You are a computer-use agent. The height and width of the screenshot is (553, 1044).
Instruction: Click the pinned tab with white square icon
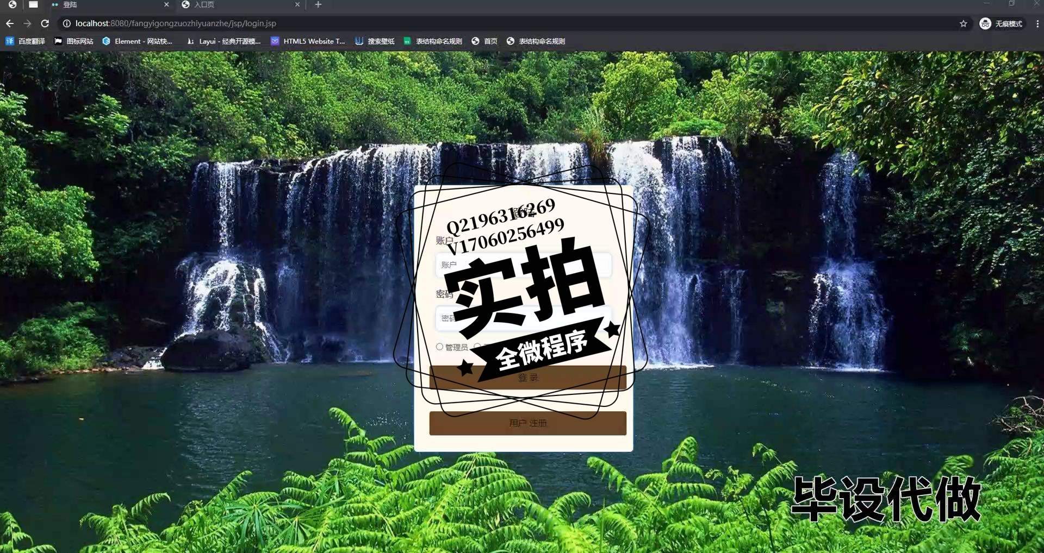(33, 4)
